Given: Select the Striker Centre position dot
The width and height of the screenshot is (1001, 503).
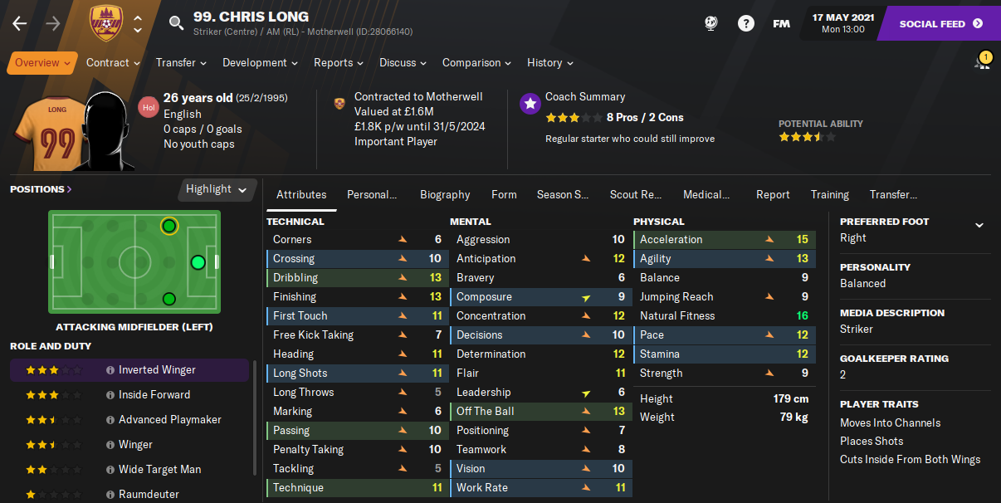Looking at the screenshot, I should tap(198, 262).
